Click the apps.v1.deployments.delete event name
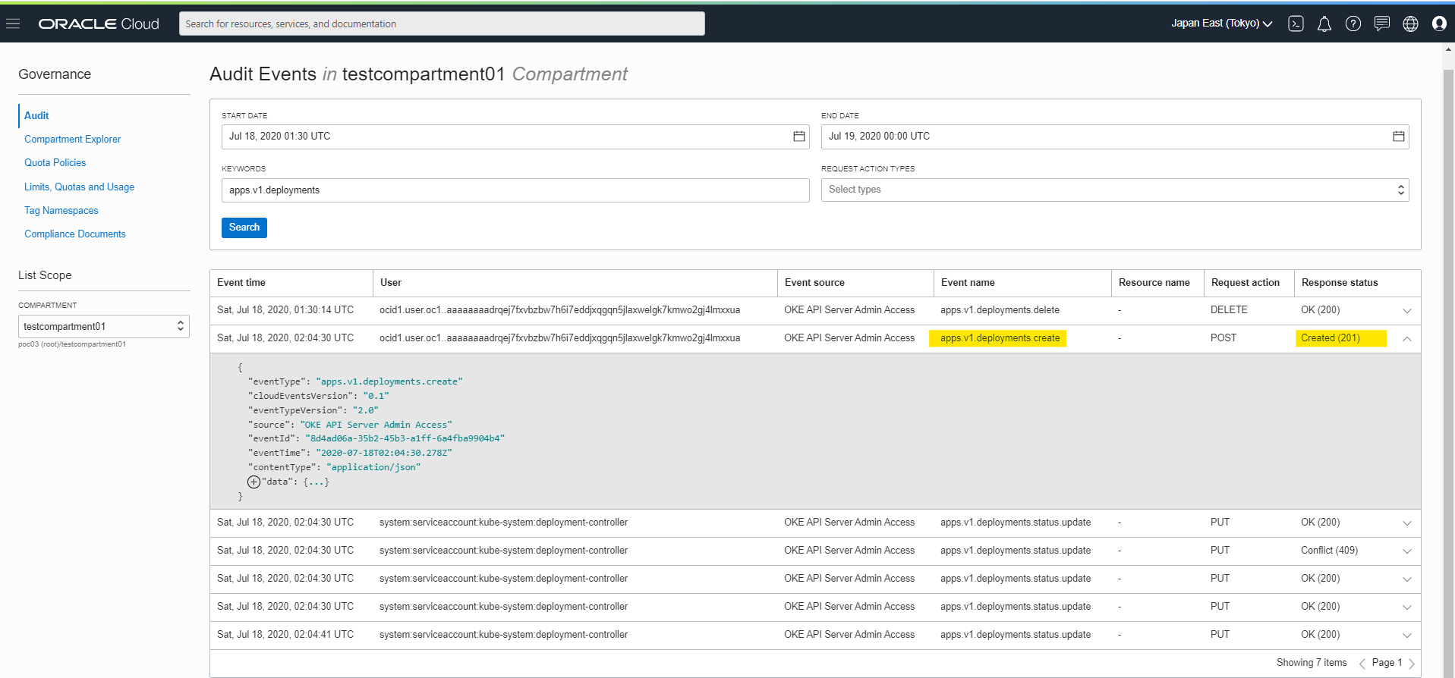 1000,309
